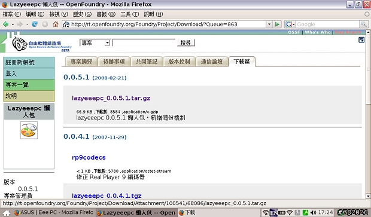Open the Lazyeeepc project palette image

29,130
